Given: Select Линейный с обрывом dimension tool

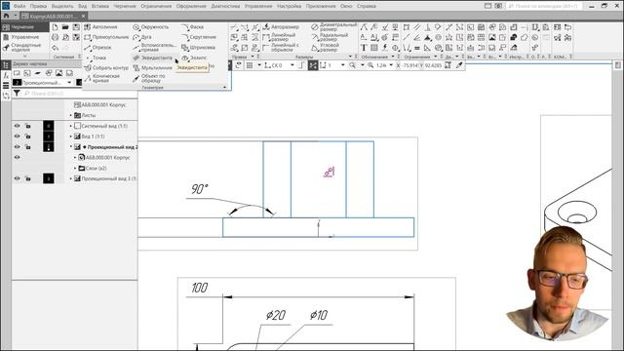Looking at the screenshot, I should (281, 48).
